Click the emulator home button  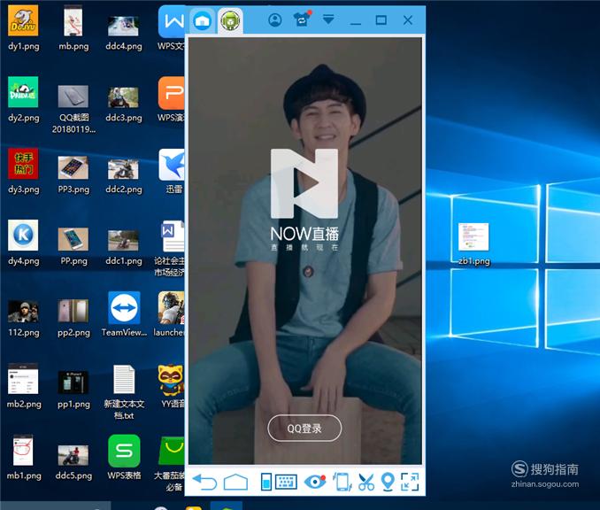point(235,482)
